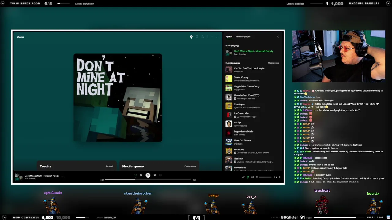Click the Act Up album thumbnail
The width and height of the screenshot is (392, 220).
(x=229, y=124)
